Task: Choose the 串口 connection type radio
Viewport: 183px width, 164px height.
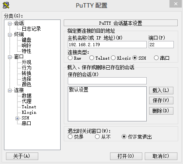Action: point(156,58)
